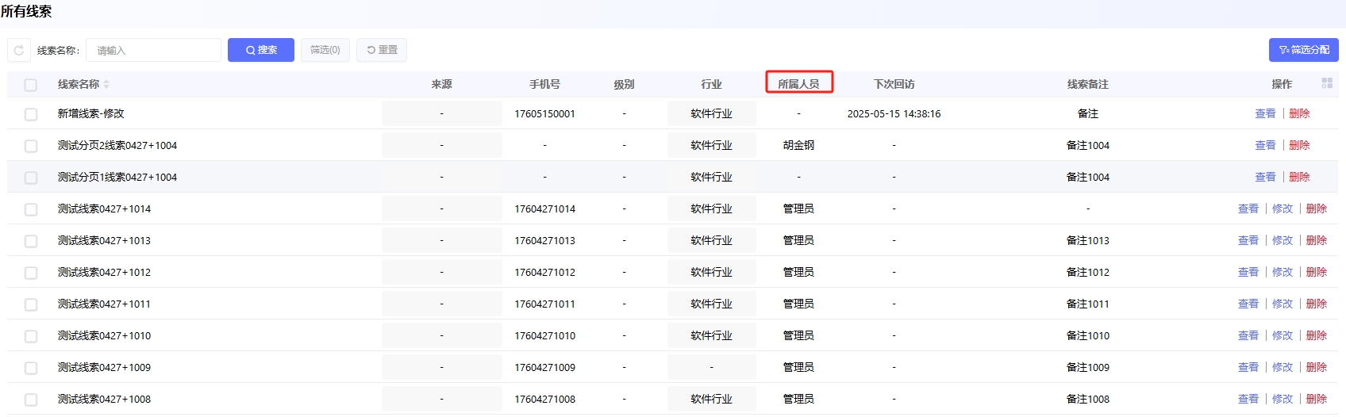Open the 筛选分配 filter assign button
1346x417 pixels.
pos(1303,50)
